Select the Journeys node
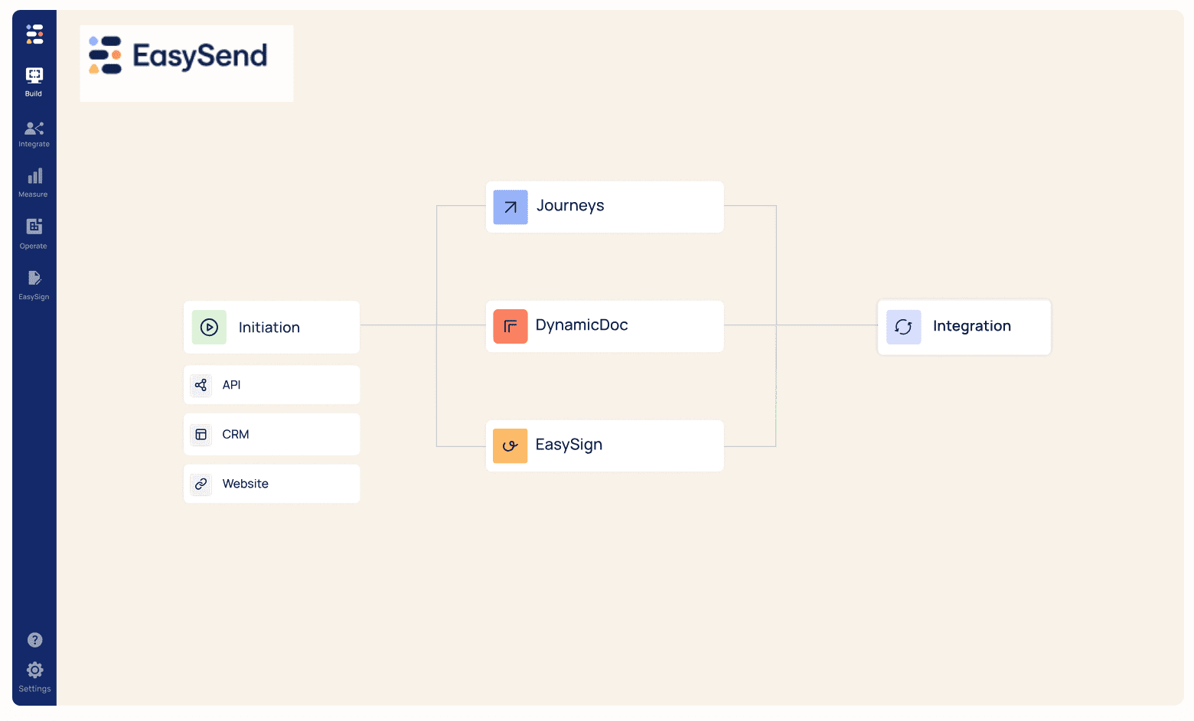1194x721 pixels. coord(605,206)
